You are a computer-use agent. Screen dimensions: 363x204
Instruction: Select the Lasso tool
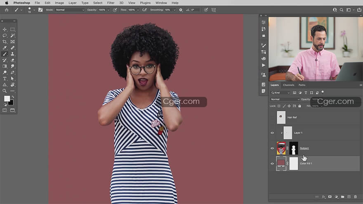pyautogui.click(x=5, y=35)
